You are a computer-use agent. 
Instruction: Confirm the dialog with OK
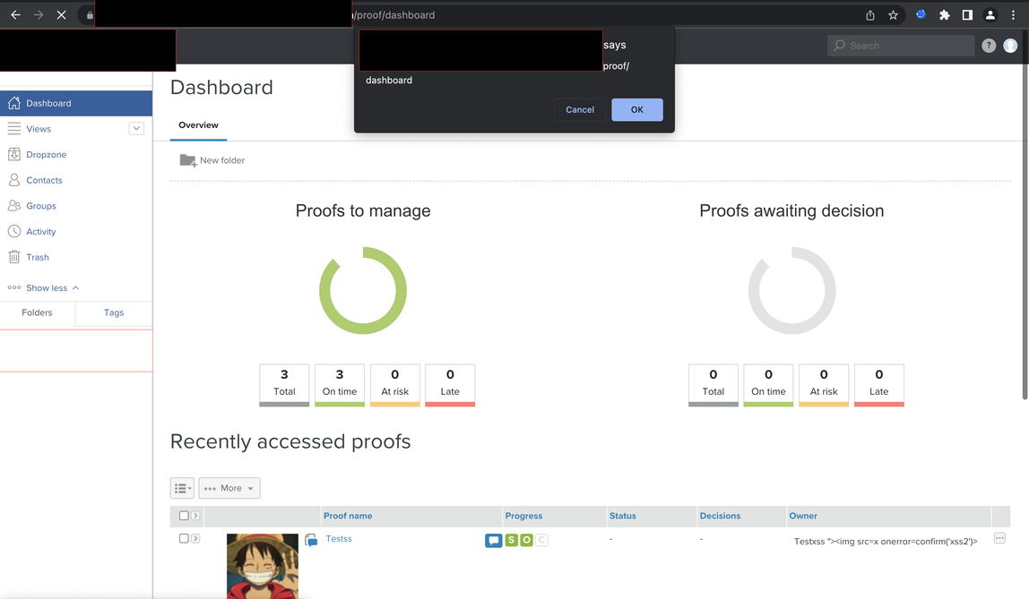637,109
